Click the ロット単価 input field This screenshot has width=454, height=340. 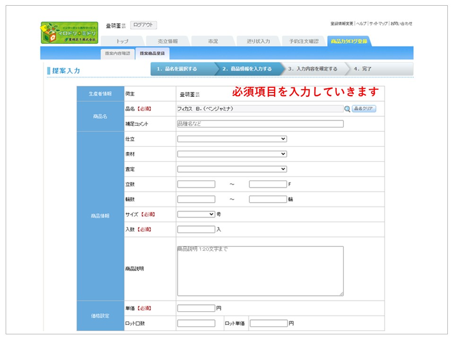(x=269, y=323)
